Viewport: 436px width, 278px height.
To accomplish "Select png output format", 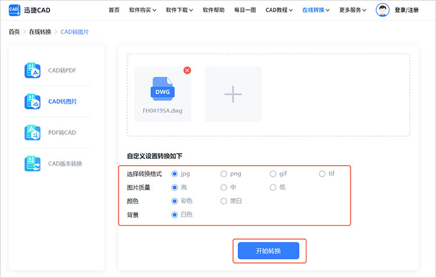I will [x=224, y=174].
